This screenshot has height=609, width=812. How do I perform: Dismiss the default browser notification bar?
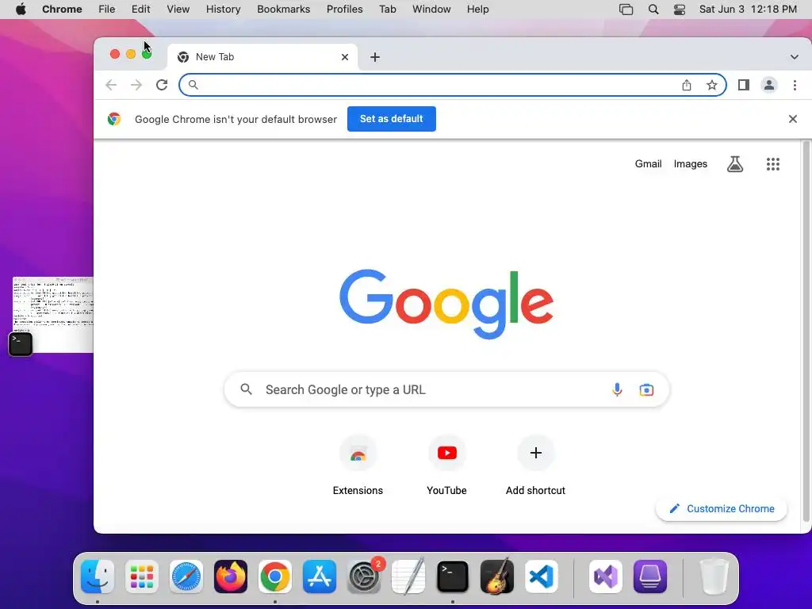(x=793, y=119)
